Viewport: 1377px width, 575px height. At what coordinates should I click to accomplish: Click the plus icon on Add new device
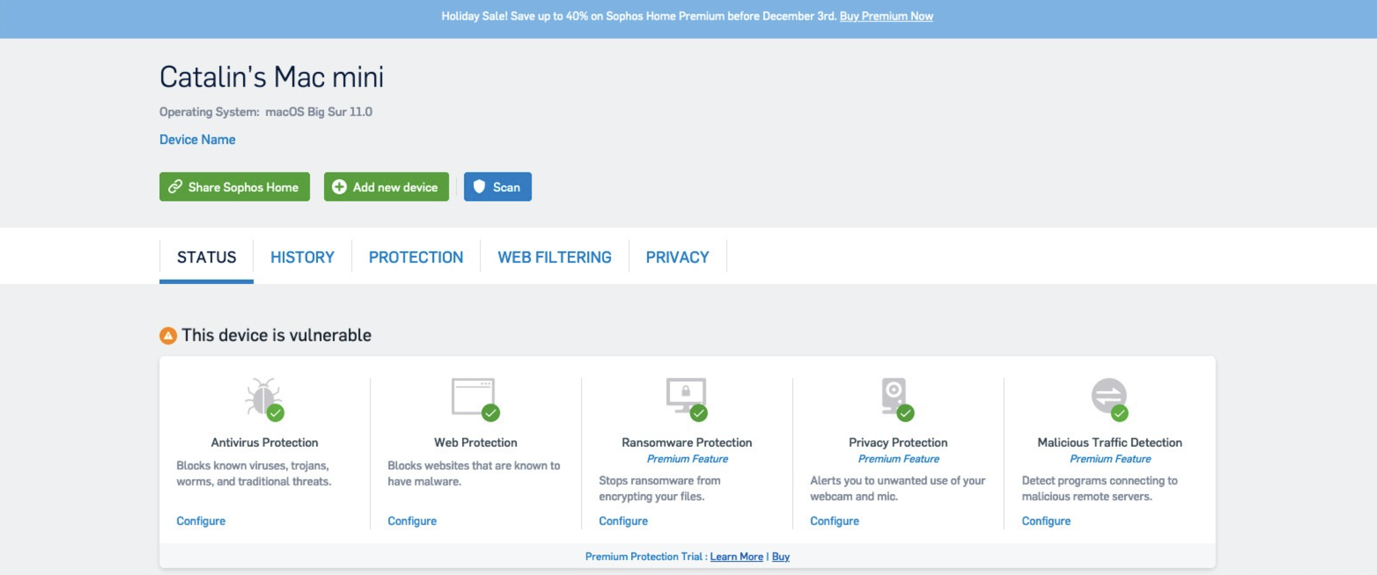click(339, 187)
